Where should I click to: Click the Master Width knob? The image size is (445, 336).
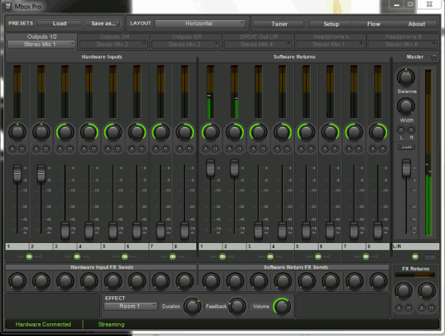[x=406, y=106]
